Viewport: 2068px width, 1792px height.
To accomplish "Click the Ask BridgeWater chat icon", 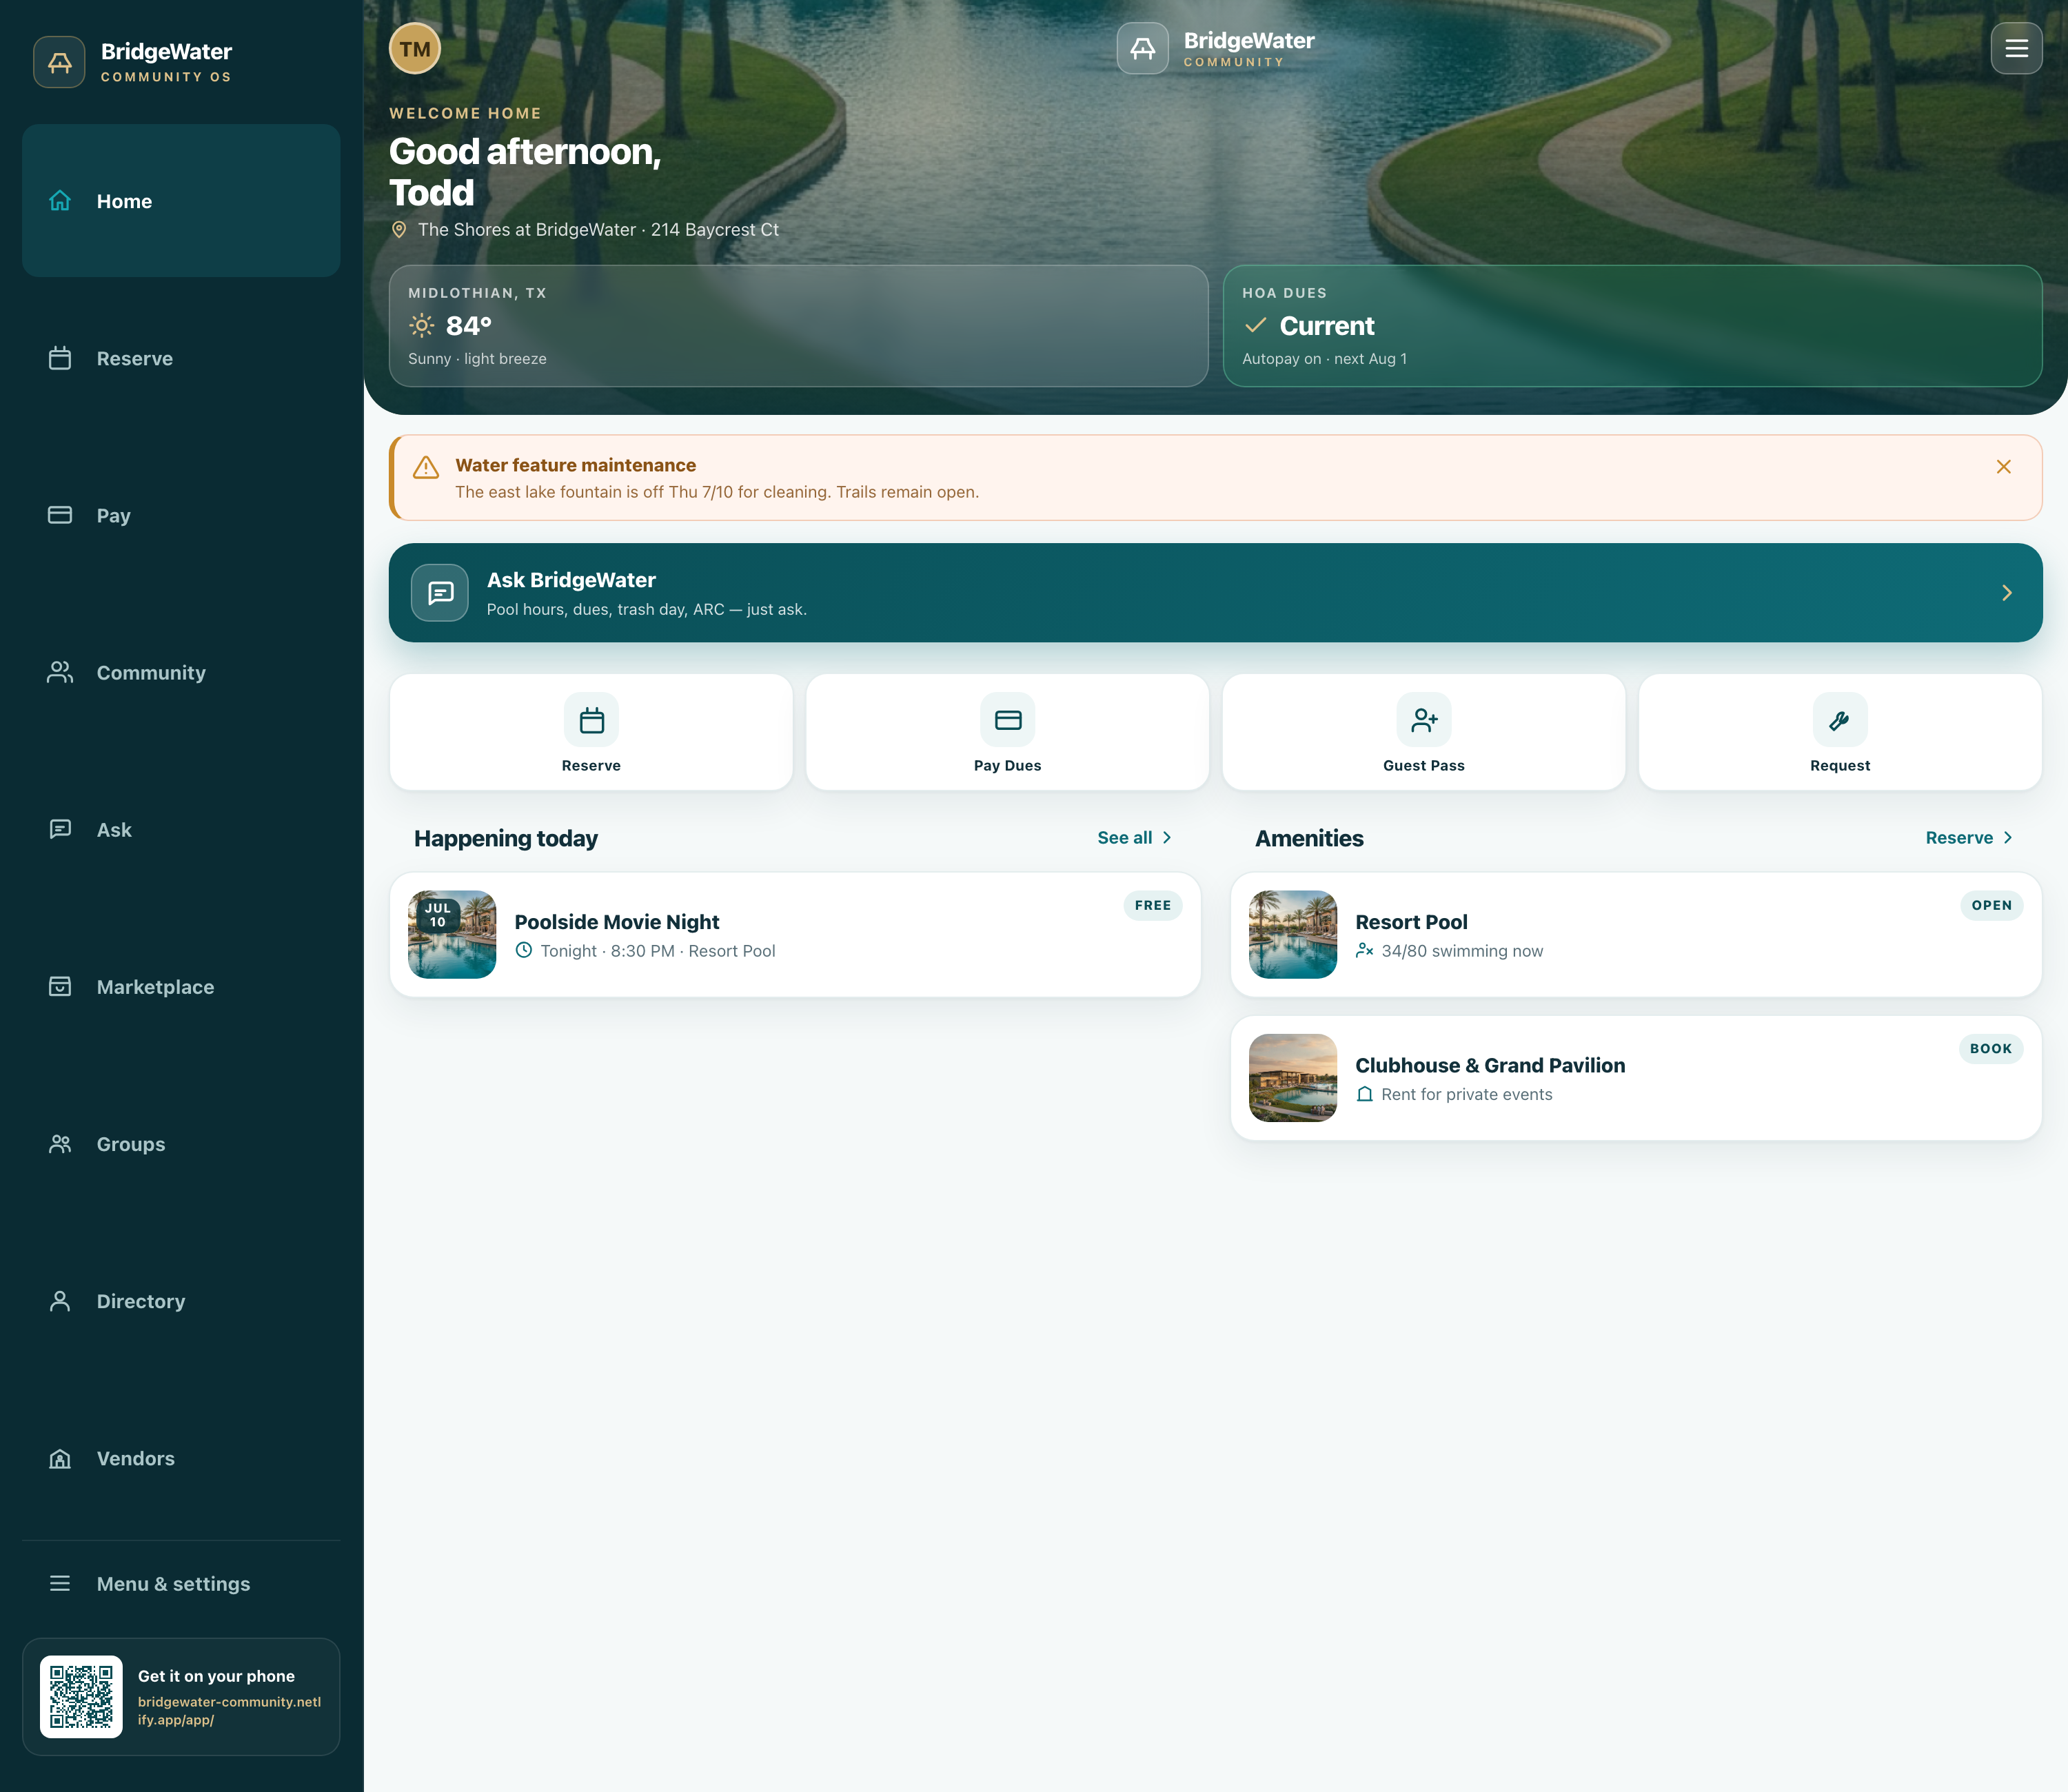I will 440,593.
